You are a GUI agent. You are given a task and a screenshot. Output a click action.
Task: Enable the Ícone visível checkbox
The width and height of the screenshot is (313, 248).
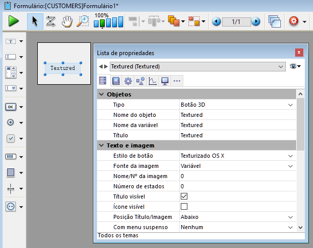[184, 207]
